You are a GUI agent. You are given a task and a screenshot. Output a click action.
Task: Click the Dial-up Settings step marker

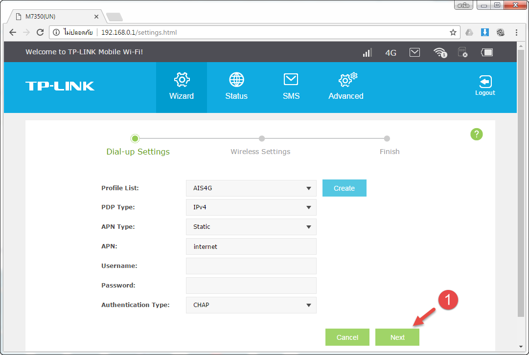[x=135, y=138]
